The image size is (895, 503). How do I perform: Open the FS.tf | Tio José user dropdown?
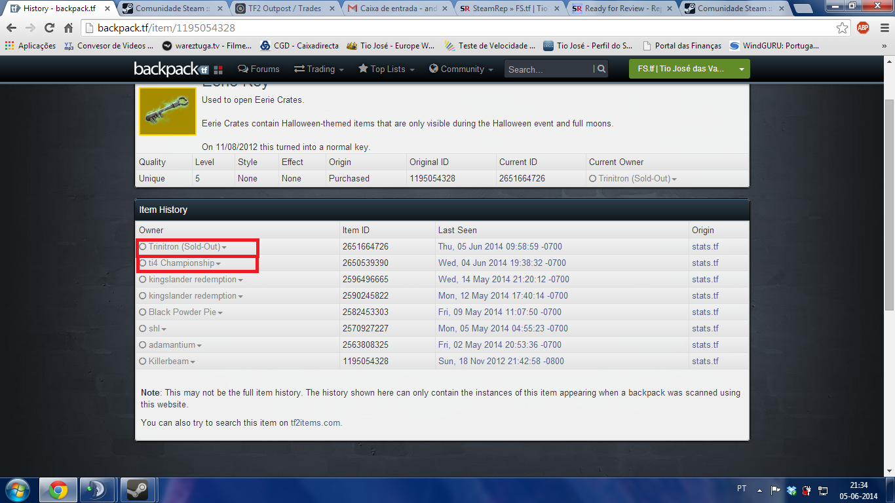click(x=689, y=69)
